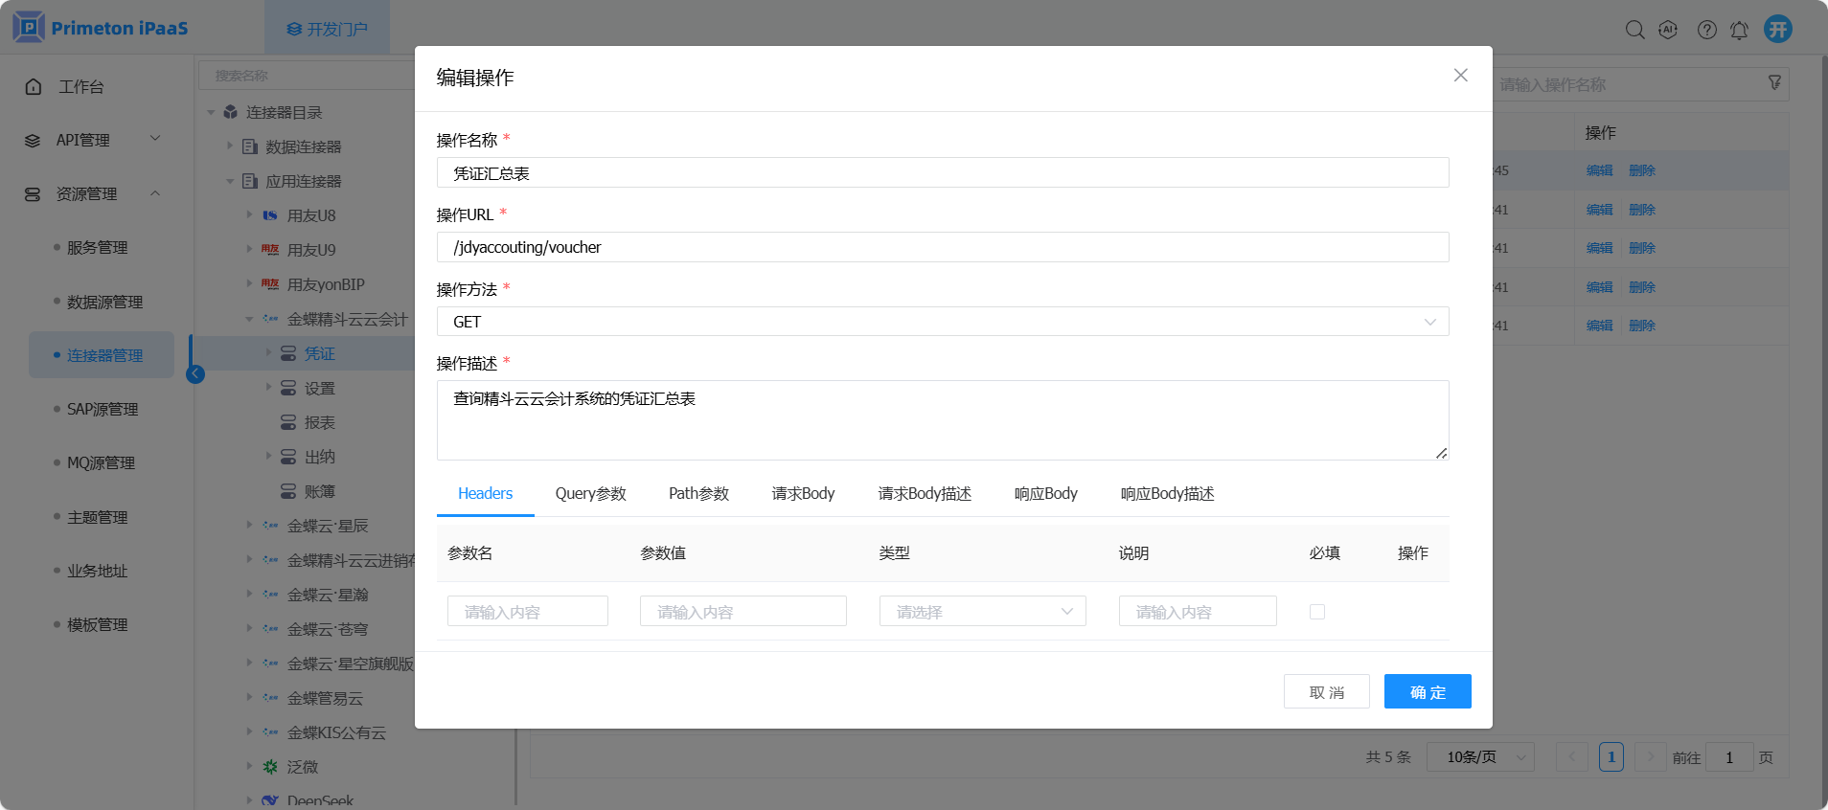Click the 确定 button

pyautogui.click(x=1427, y=691)
